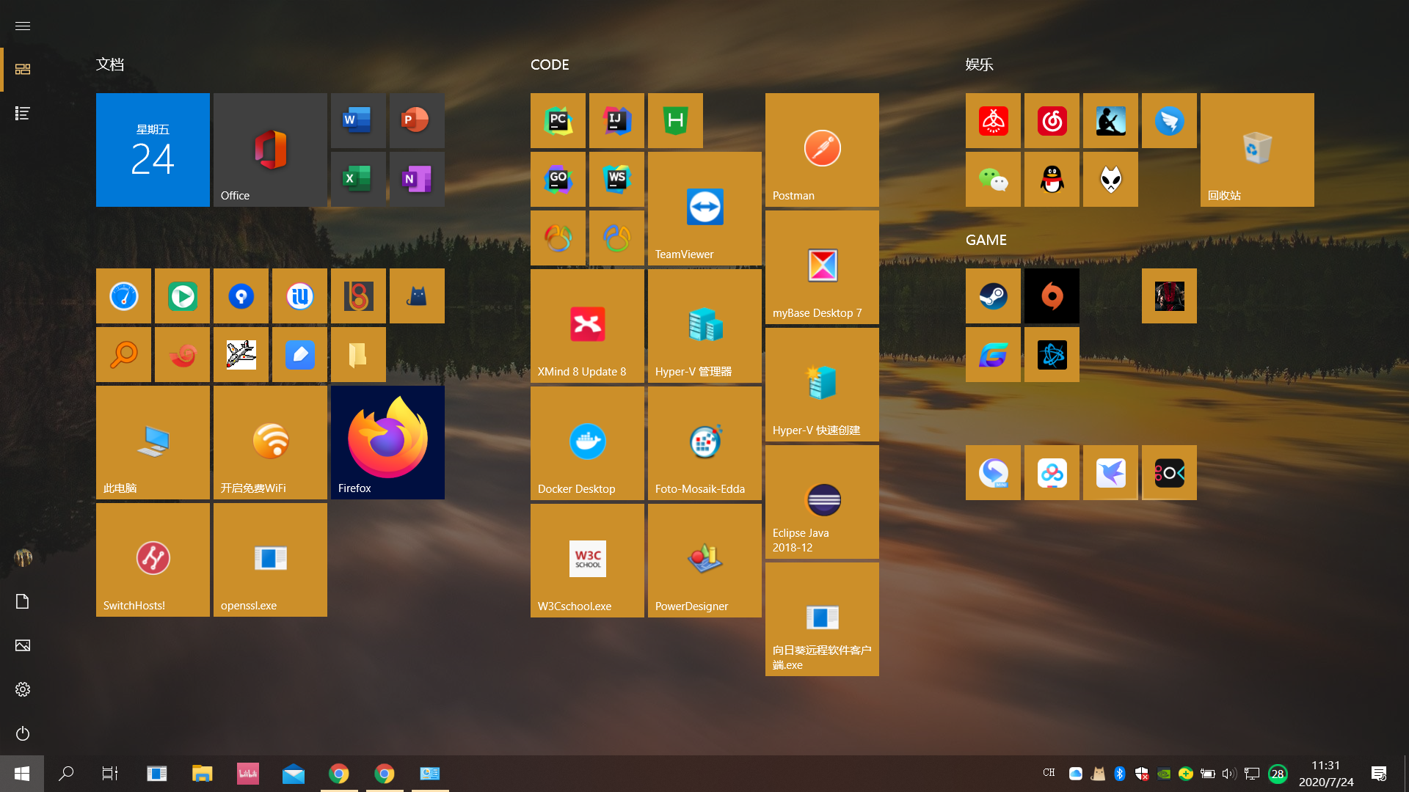Open the WeChat tile
The image size is (1409, 792).
[993, 179]
